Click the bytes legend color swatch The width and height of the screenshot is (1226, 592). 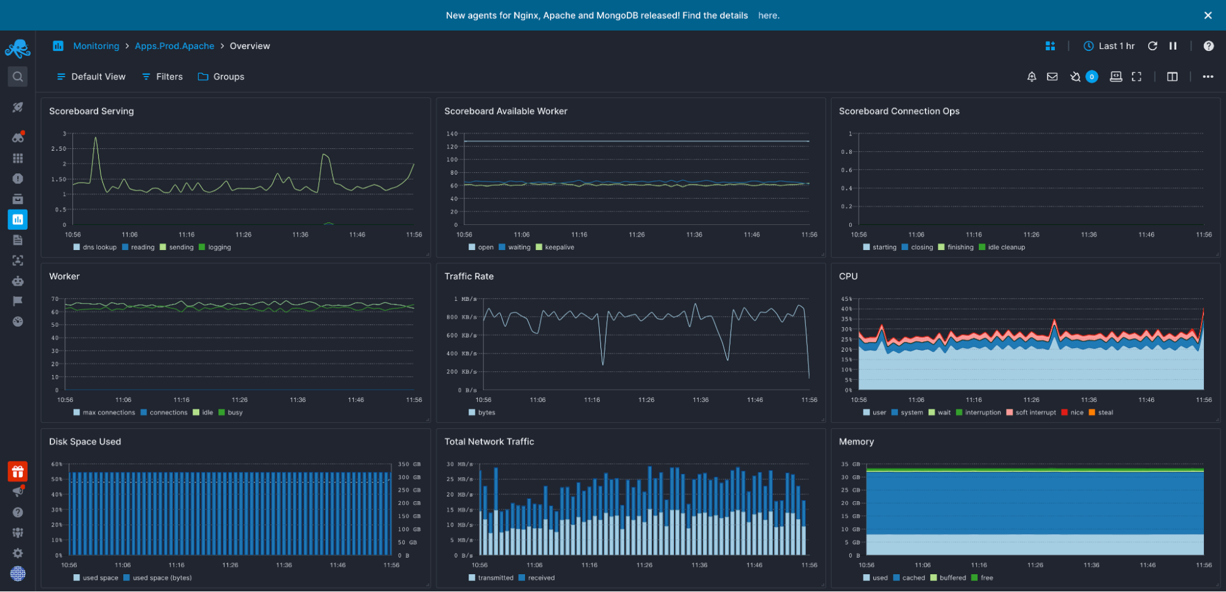(472, 412)
